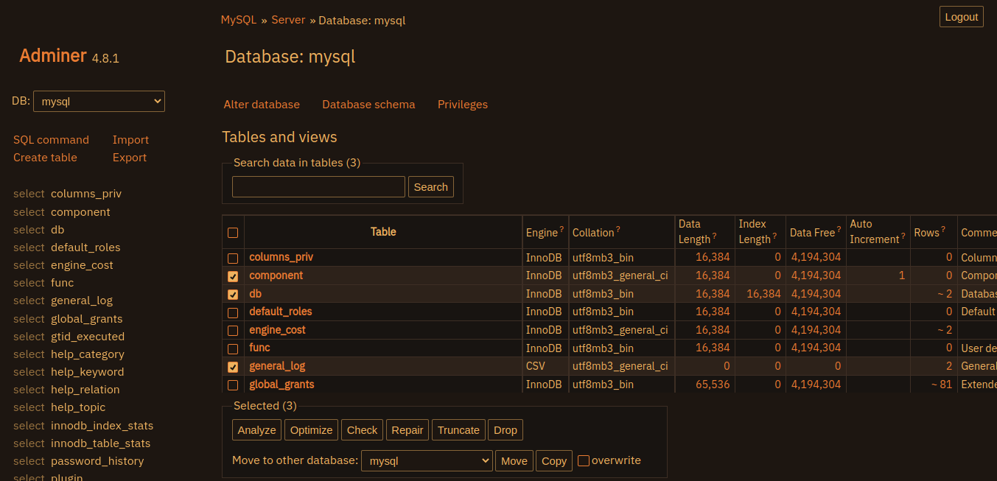Open the Import link in sidebar
Viewport: 997px width, 481px height.
130,140
